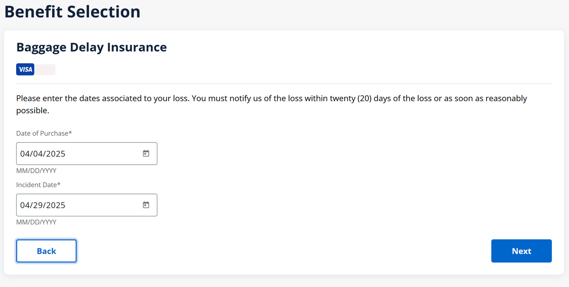This screenshot has height=287, width=569.
Task: Click the MM/DD/YYYY hint under Incident Date
Action: tap(36, 222)
